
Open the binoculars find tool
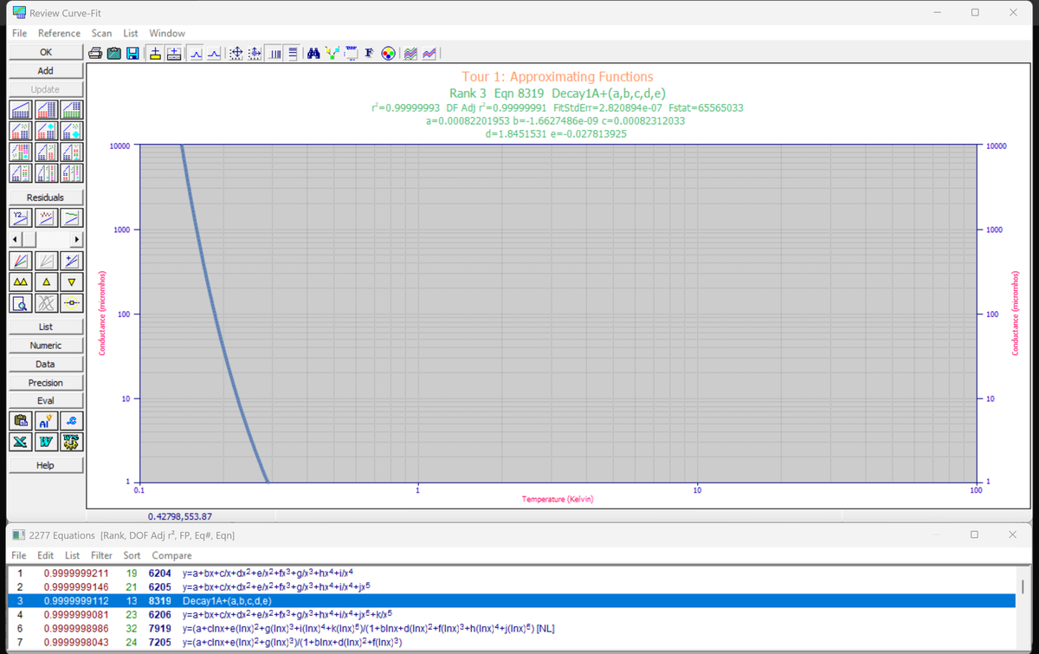[x=314, y=54]
